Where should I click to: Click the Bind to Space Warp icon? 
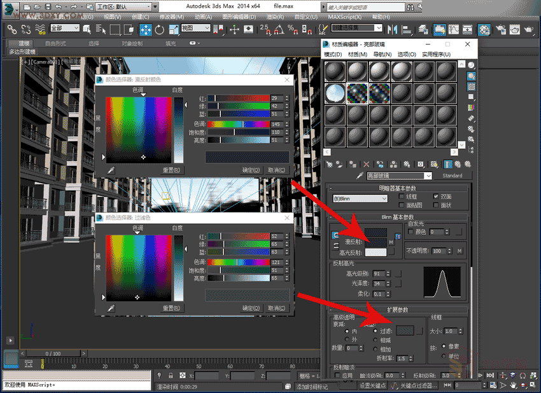(40, 30)
